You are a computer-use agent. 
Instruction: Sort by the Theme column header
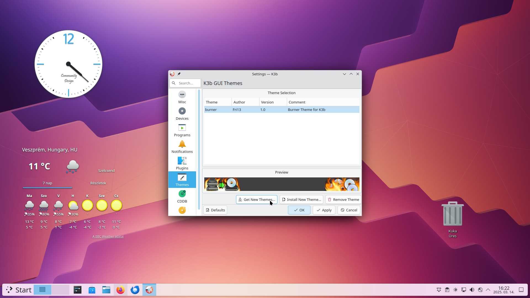218,102
